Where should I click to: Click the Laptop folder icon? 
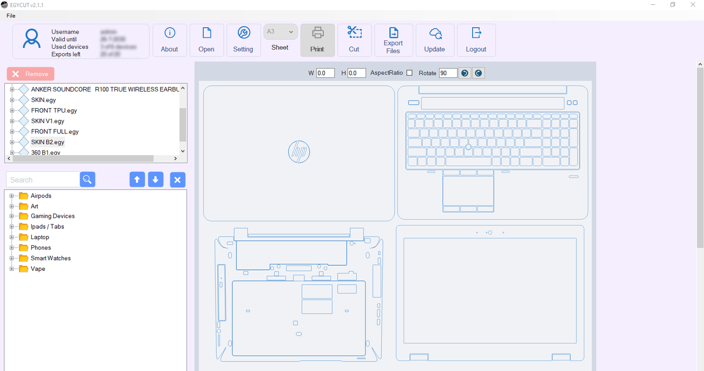(x=23, y=237)
